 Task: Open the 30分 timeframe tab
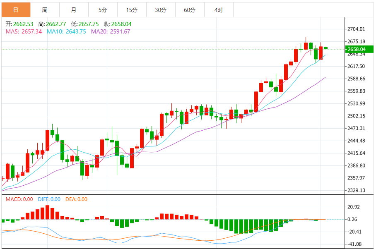pyautogui.click(x=161, y=10)
